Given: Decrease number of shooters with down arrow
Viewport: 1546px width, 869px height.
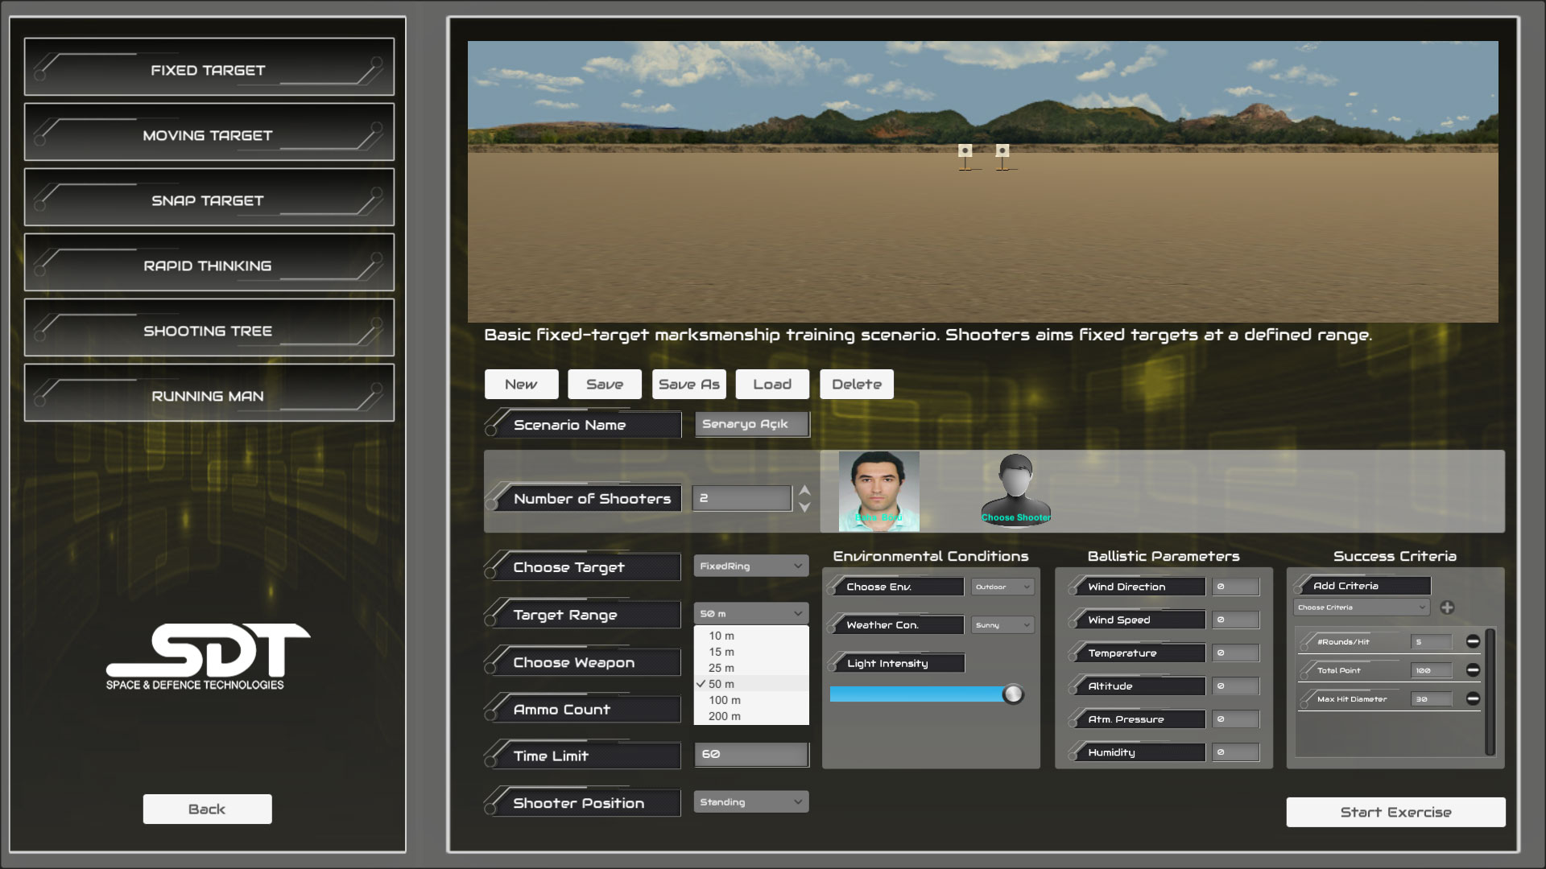Looking at the screenshot, I should [x=804, y=507].
